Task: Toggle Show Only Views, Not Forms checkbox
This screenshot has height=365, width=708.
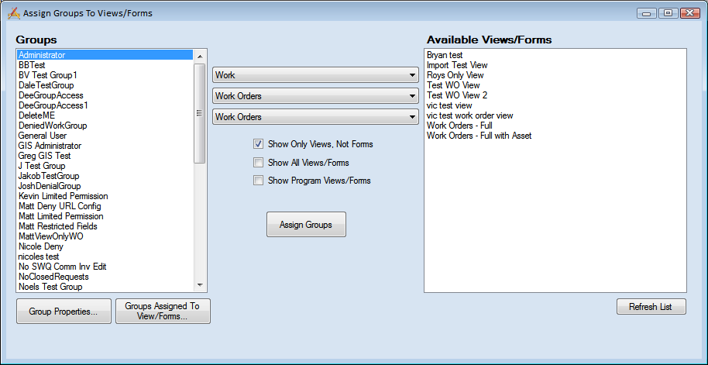Action: click(258, 145)
